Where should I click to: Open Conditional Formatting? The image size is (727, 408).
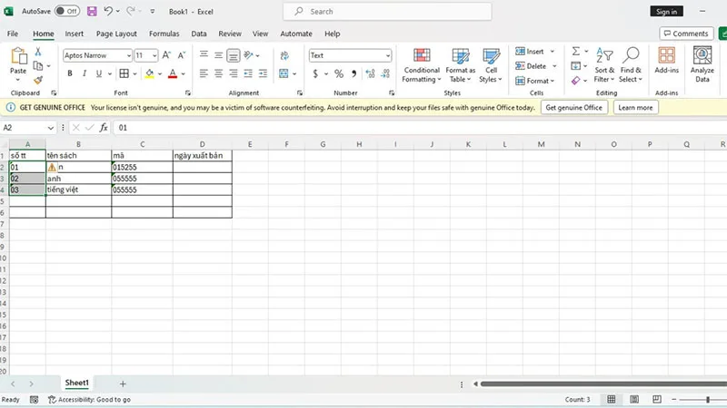422,65
